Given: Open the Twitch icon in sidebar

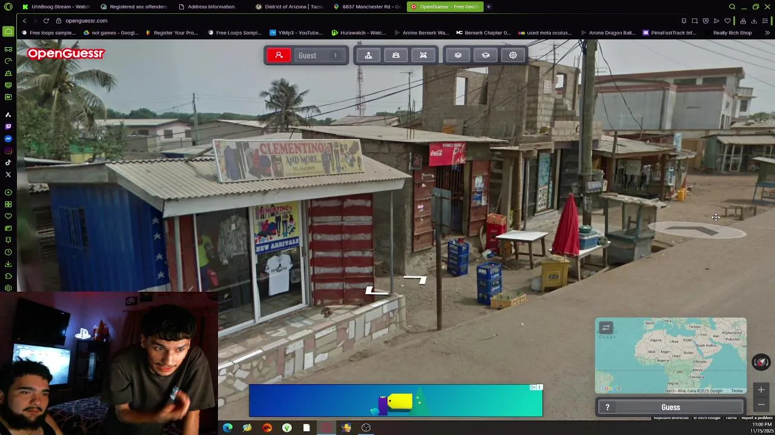Looking at the screenshot, I should click(x=8, y=126).
